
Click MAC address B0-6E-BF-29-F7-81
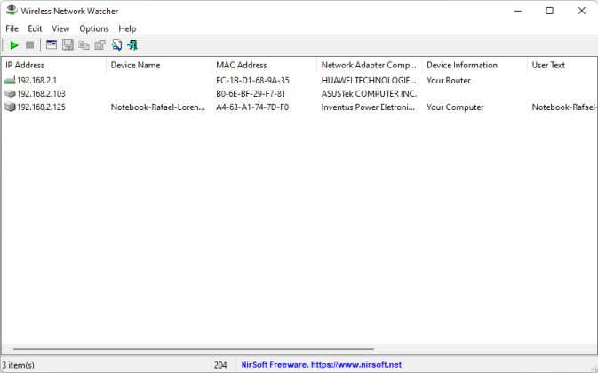click(251, 94)
